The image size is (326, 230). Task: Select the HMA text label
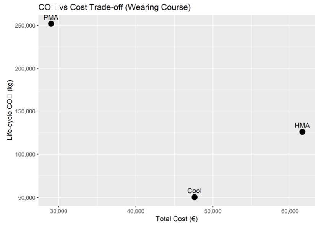(x=302, y=126)
